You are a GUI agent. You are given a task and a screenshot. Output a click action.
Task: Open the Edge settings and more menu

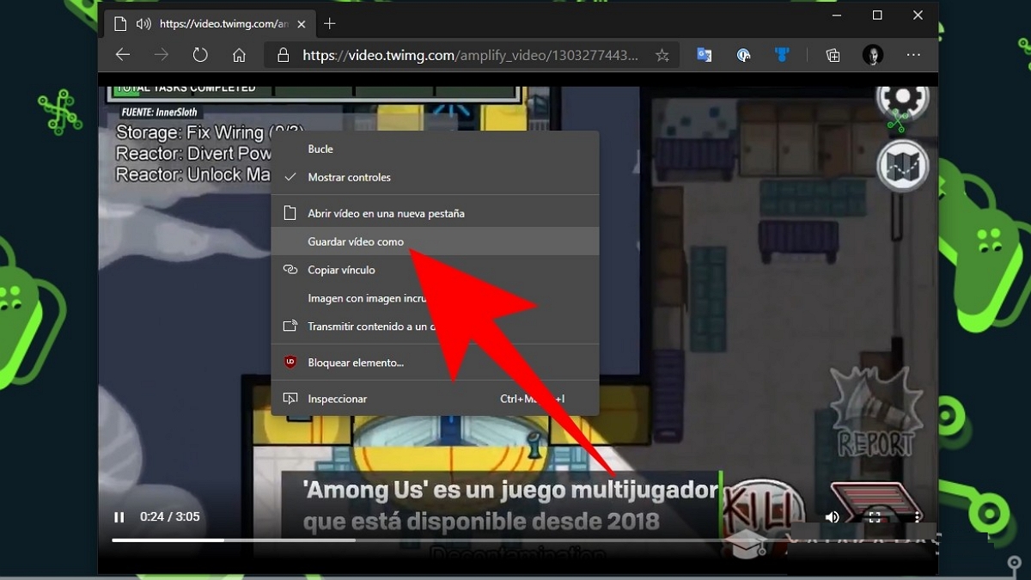[913, 55]
